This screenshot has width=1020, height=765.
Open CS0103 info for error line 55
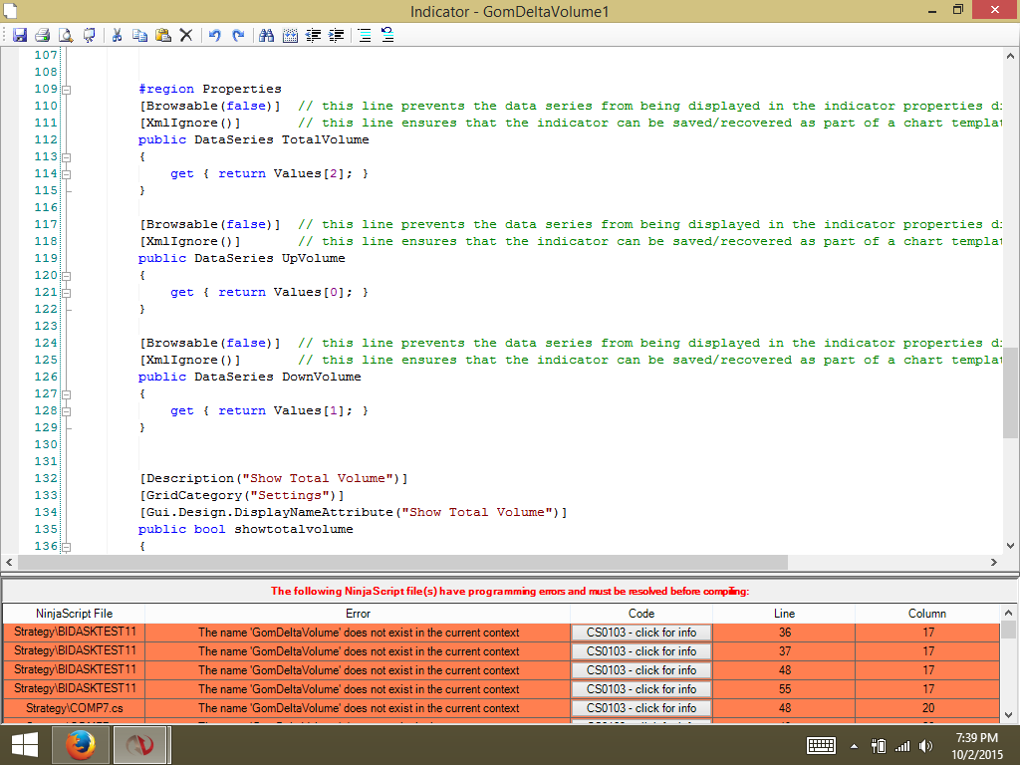click(641, 689)
